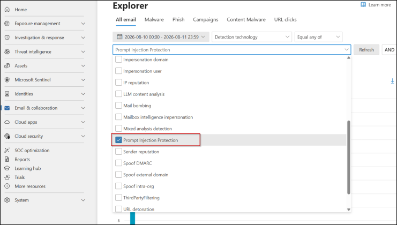Switch to the Phish tab
Image resolution: width=397 pixels, height=225 pixels.
click(178, 19)
